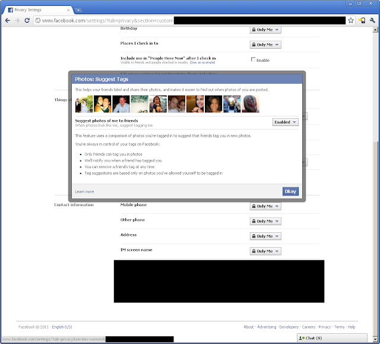Image resolution: width=380 pixels, height=344 pixels.
Task: Click the sixth thumbnail with two faces
Action: (176, 104)
